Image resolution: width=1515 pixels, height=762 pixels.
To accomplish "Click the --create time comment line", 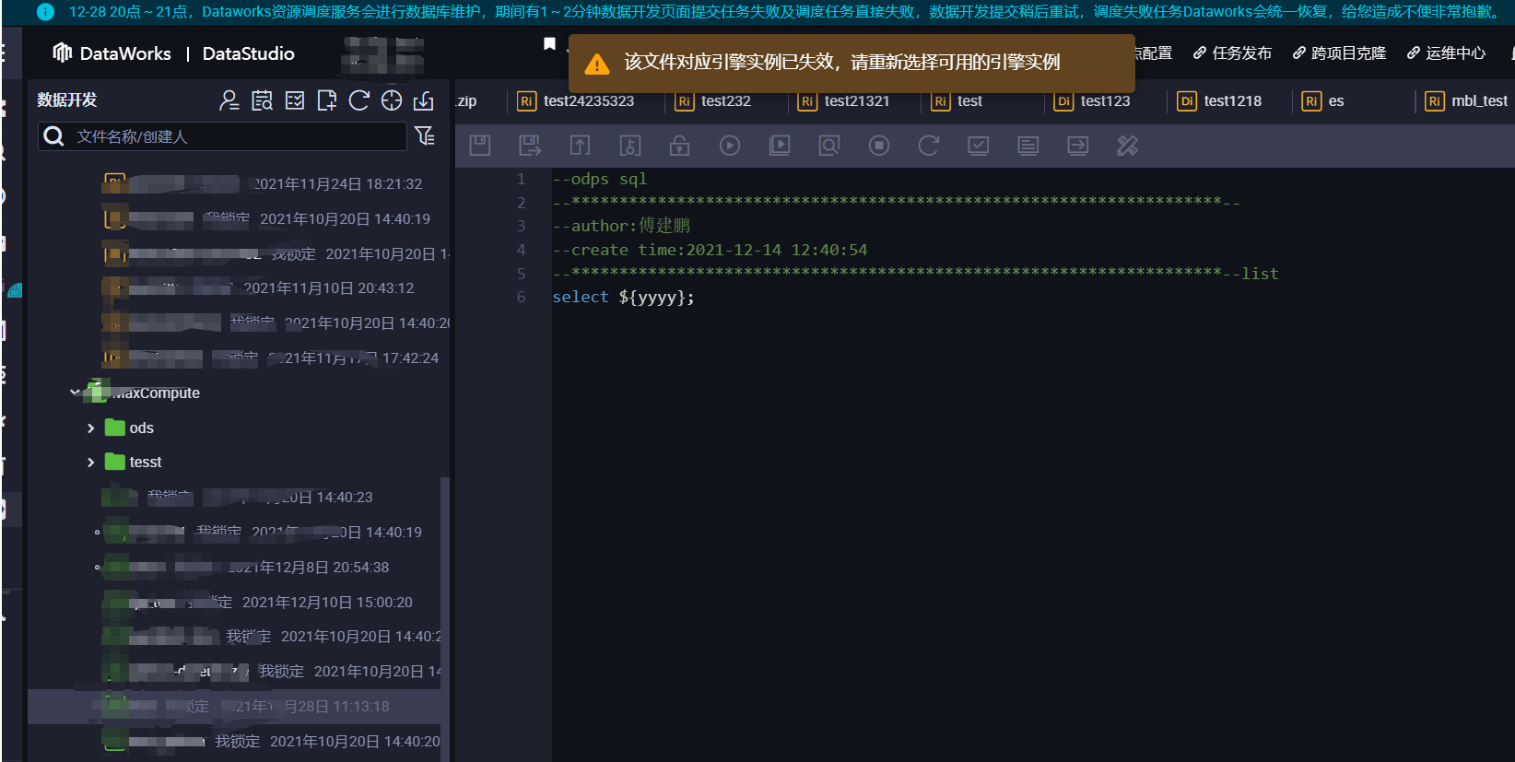I will pyautogui.click(x=710, y=250).
